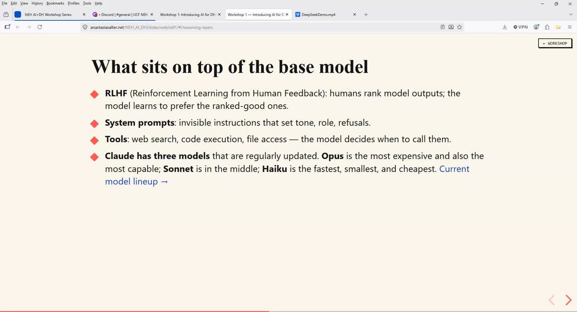Click the ← WORKSHOP button
The height and width of the screenshot is (312, 577).
coord(555,43)
